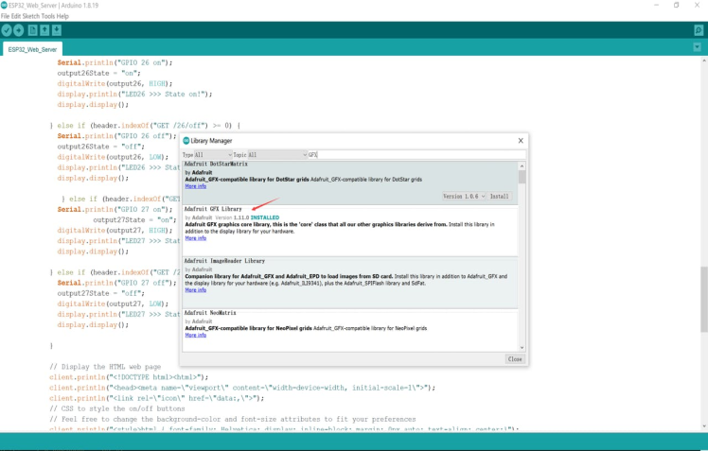Open More info for Adafruit GFX Library

tap(195, 238)
